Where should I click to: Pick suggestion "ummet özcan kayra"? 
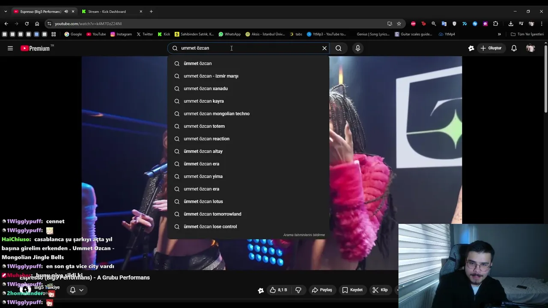[x=248, y=101]
